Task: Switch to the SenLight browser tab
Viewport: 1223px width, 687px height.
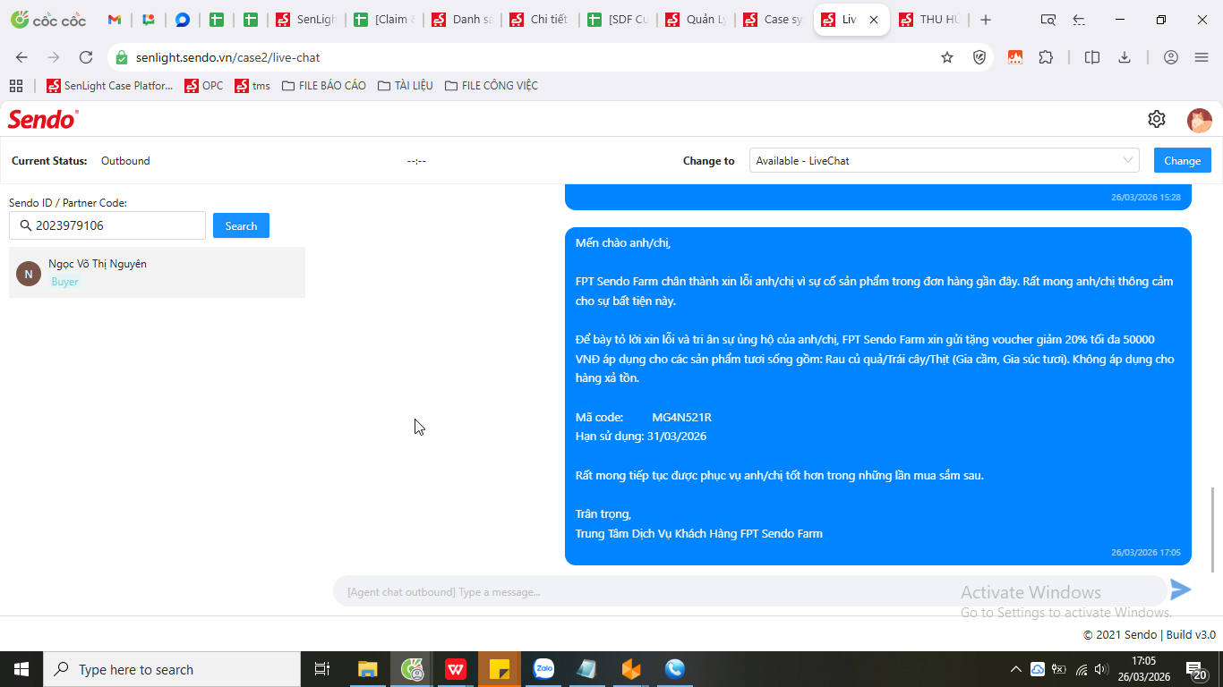Action: [x=305, y=20]
